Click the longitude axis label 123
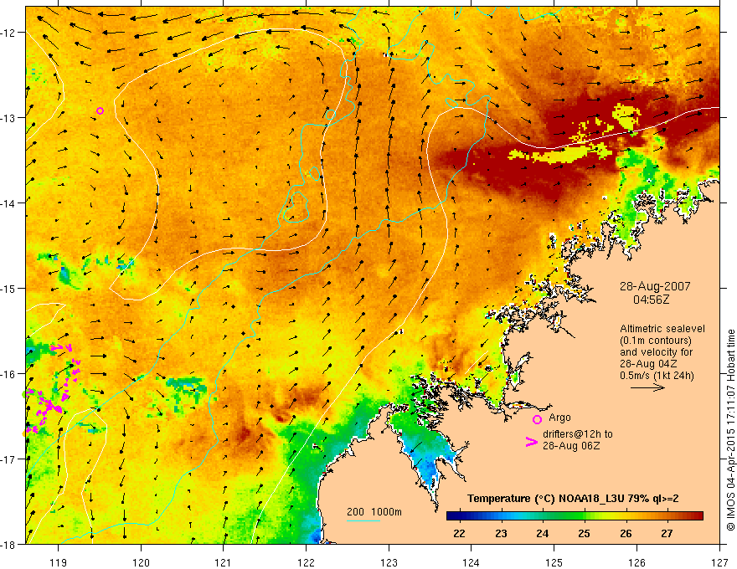The height and width of the screenshot is (569, 737). pyautogui.click(x=389, y=562)
